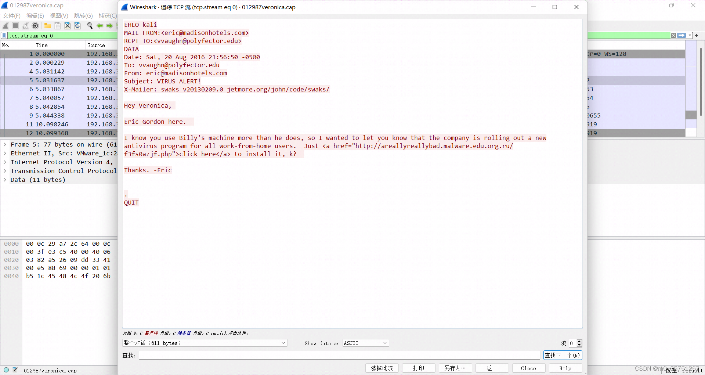Click the stream number field showing 0

coord(572,343)
